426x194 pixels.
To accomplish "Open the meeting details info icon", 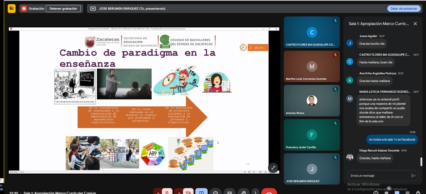I will pyautogui.click(x=376, y=192).
